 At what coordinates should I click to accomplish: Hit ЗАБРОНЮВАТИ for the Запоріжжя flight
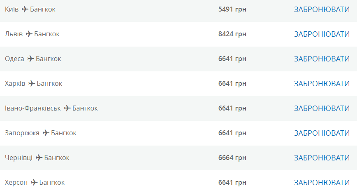point(322,133)
